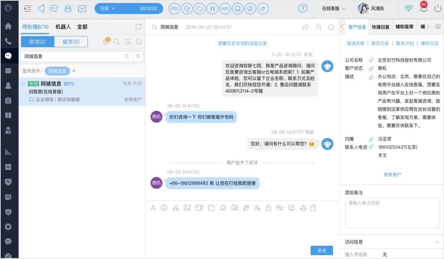
Task: Open the phone icon in left sidebar
Action: 8,41
